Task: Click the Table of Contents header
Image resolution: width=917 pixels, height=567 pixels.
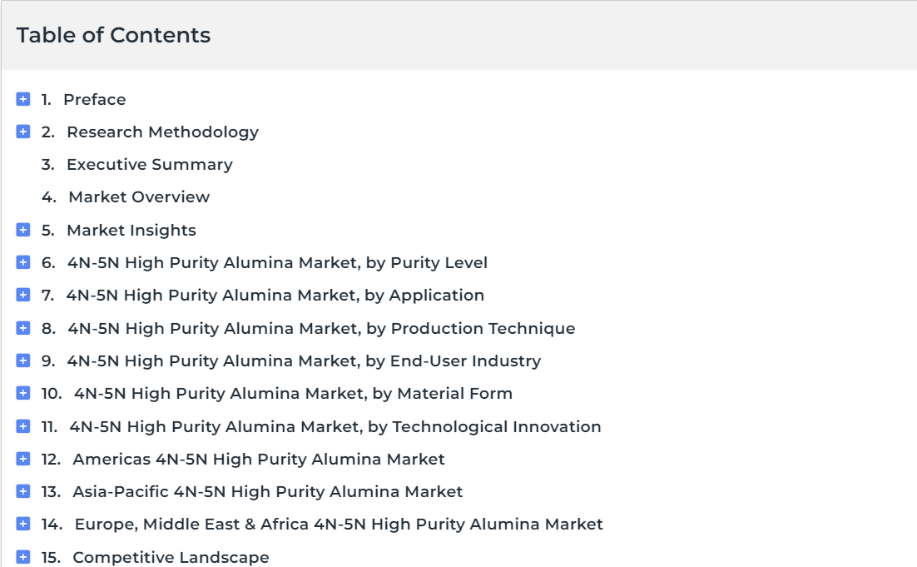Action: point(113,35)
